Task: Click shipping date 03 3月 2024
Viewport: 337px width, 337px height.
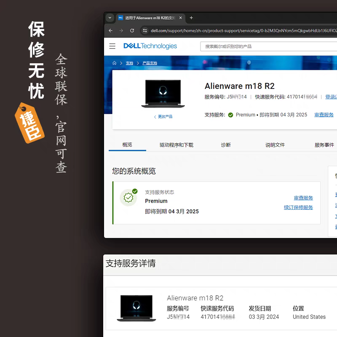Action: pos(264,317)
